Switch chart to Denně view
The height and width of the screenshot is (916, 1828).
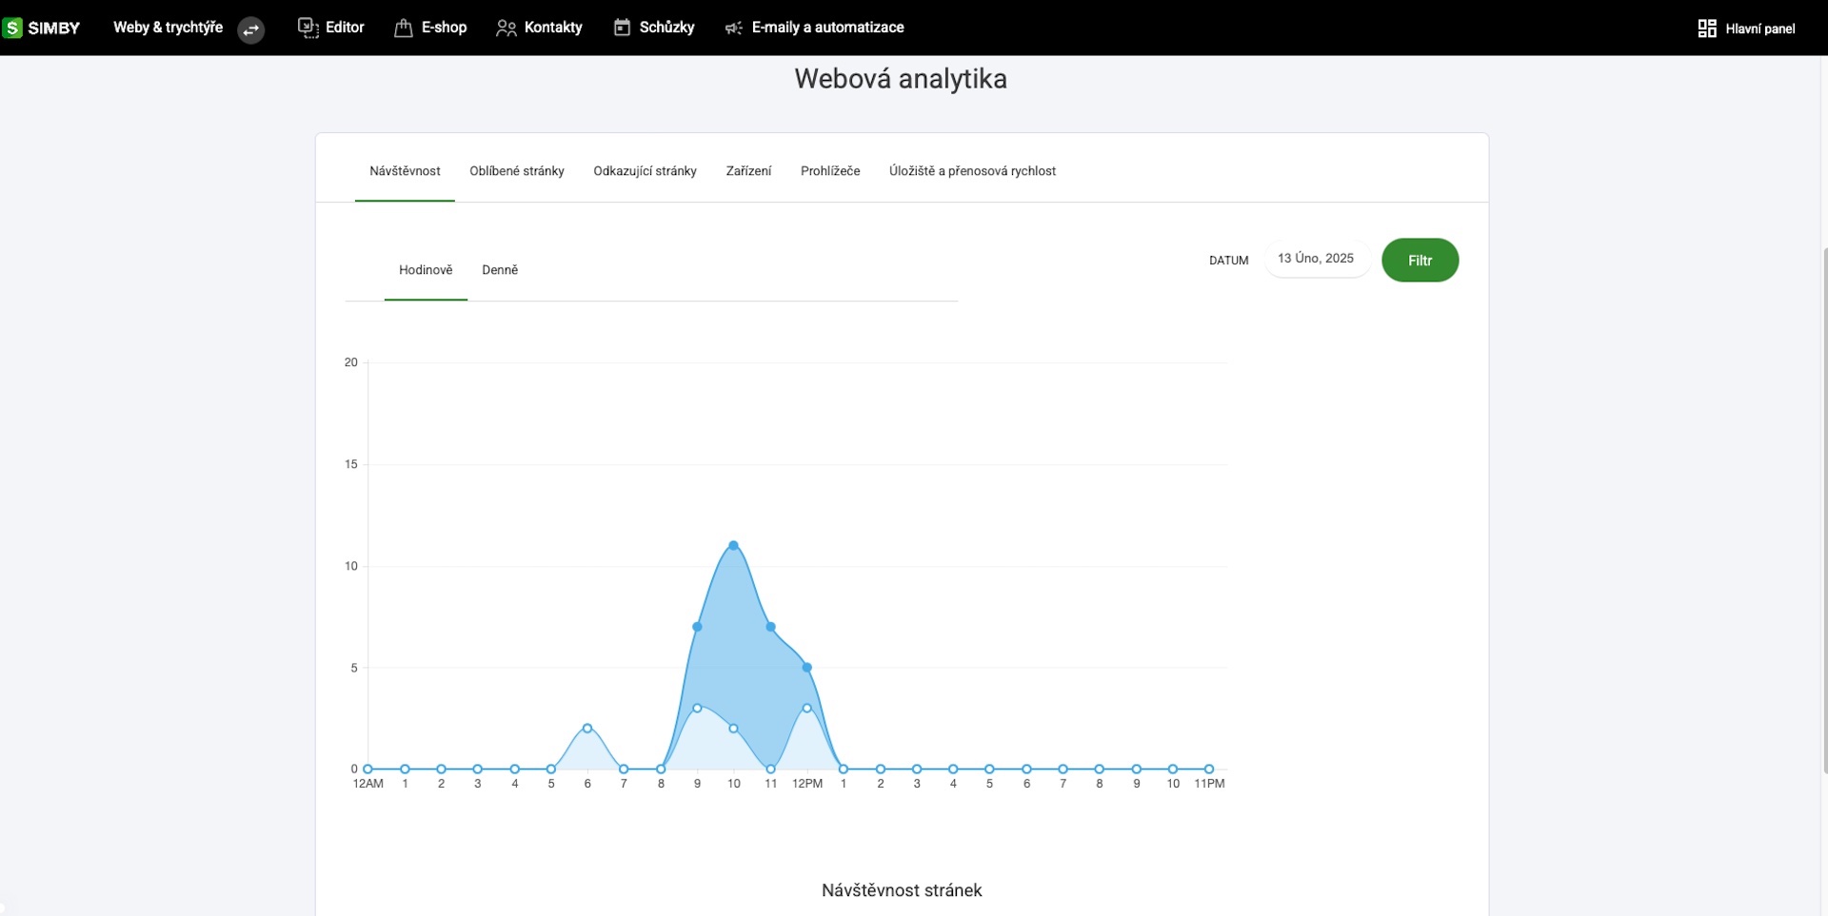(x=500, y=270)
